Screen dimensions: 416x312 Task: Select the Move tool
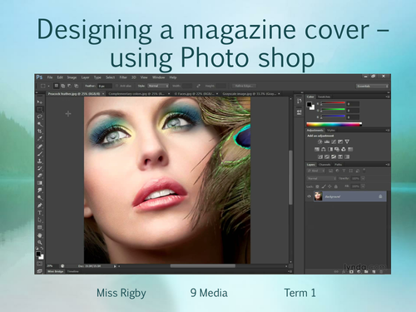click(40, 102)
